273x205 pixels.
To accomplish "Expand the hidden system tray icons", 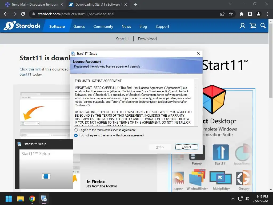I will point(233,199).
